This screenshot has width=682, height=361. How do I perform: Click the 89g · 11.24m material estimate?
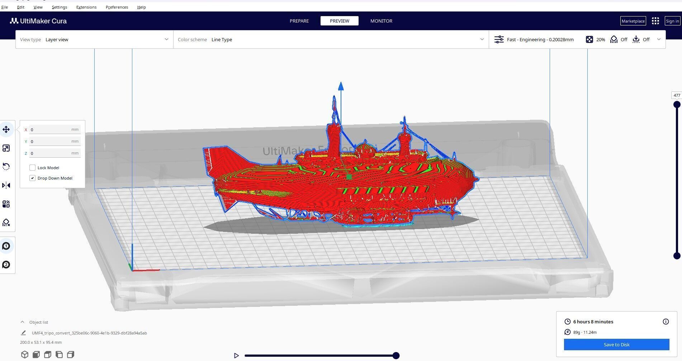pyautogui.click(x=585, y=332)
